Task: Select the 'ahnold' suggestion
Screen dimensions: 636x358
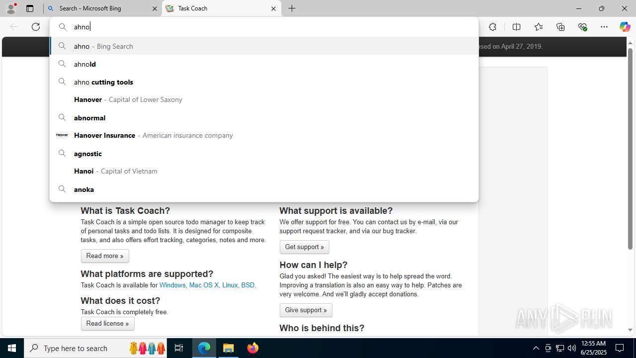Action: [x=264, y=64]
